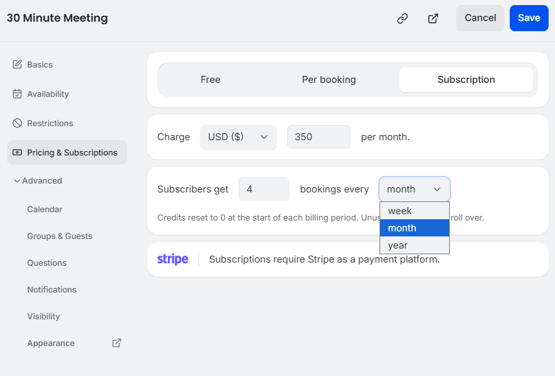Open Calendar settings
This screenshot has height=376, width=555.
[45, 210]
